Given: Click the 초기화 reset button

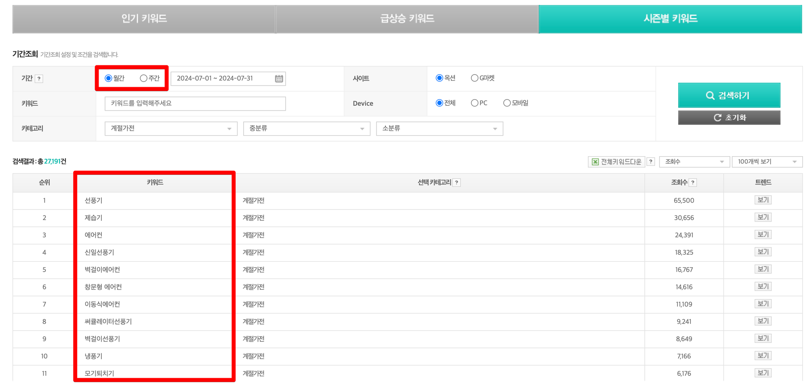Looking at the screenshot, I should click(x=729, y=117).
